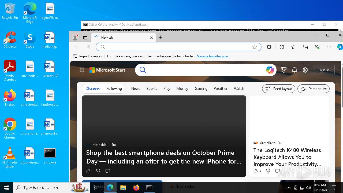Open comments on the Mashable article
The image size is (343, 193).
108,171
